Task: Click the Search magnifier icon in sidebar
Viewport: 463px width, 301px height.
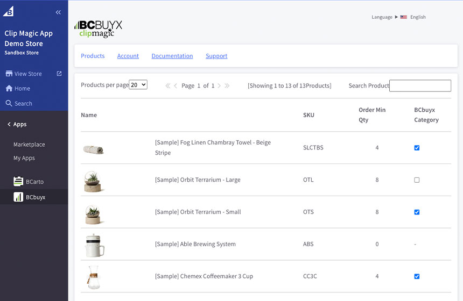Action: point(9,103)
